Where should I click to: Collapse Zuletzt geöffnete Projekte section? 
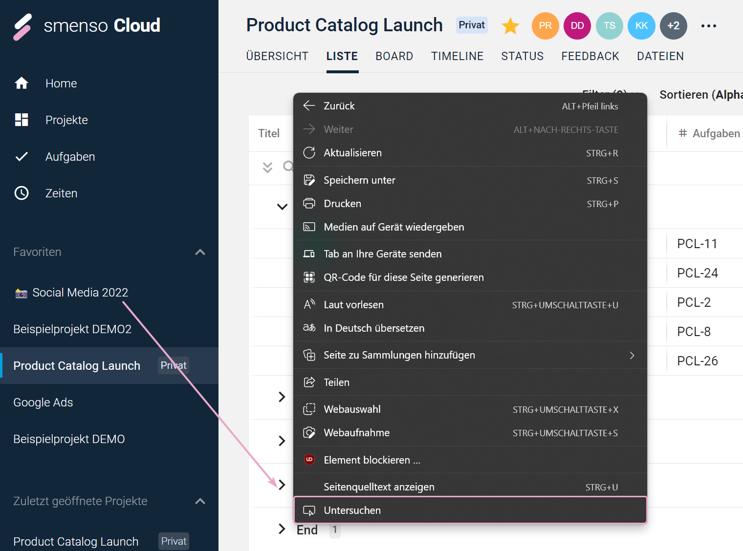point(200,501)
